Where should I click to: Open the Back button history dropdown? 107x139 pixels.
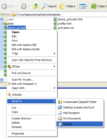click(17, 6)
